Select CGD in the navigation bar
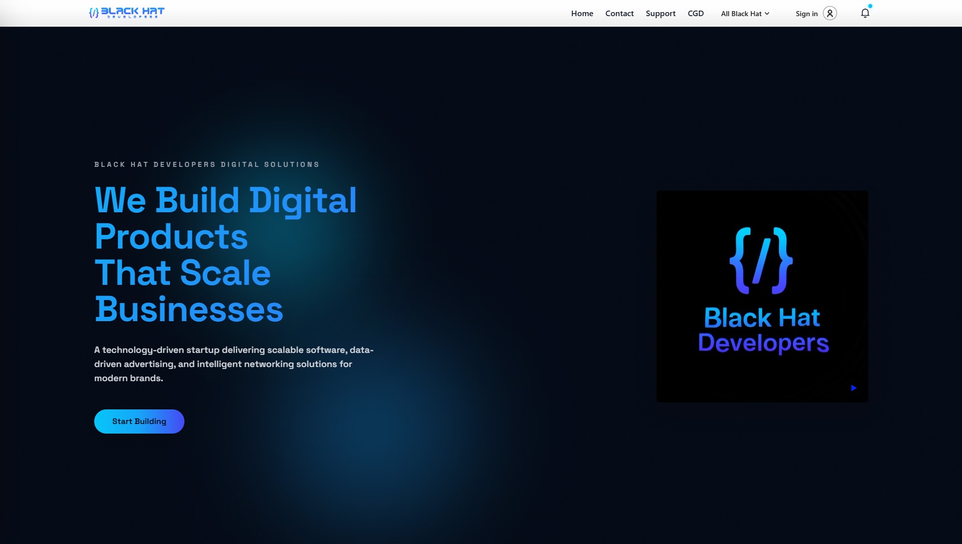Viewport: 962px width, 544px height. [695, 14]
